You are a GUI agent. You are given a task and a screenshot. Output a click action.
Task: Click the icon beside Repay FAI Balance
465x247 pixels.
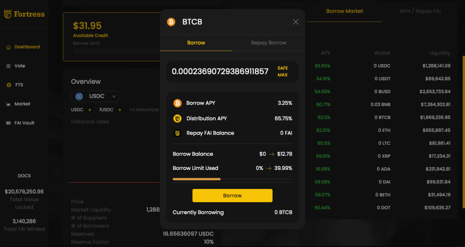(178, 133)
